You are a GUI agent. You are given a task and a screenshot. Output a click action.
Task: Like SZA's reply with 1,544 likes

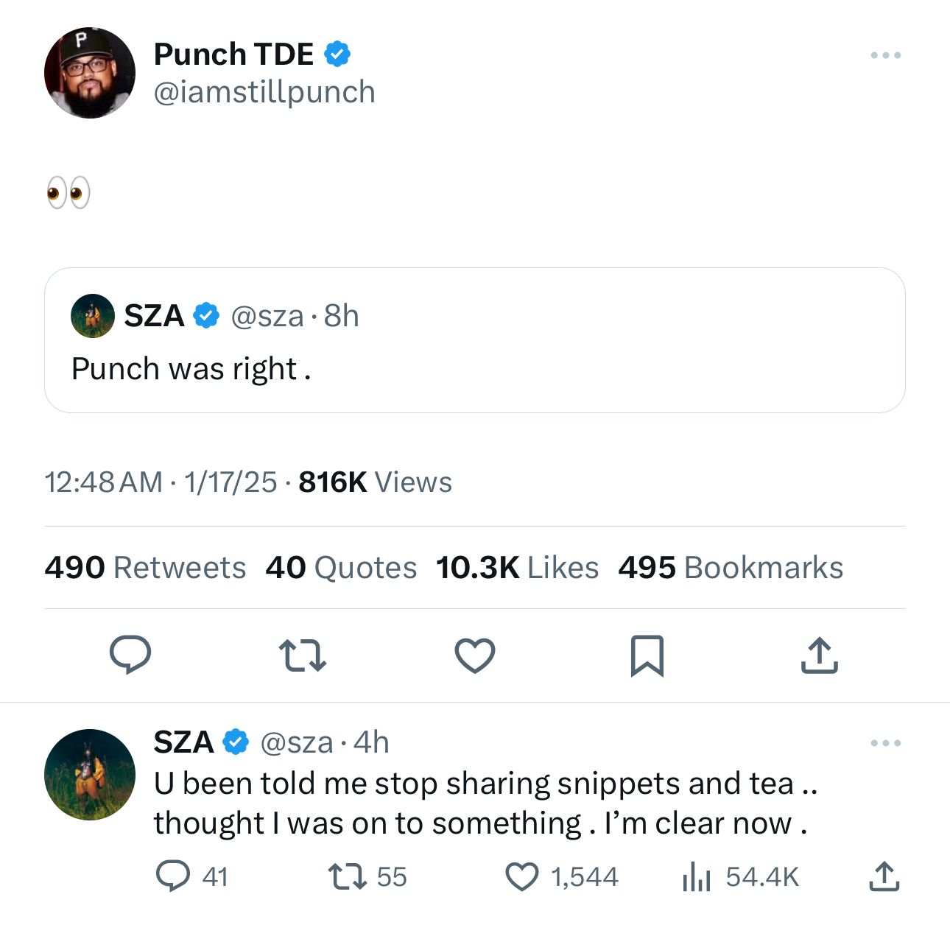pos(522,876)
